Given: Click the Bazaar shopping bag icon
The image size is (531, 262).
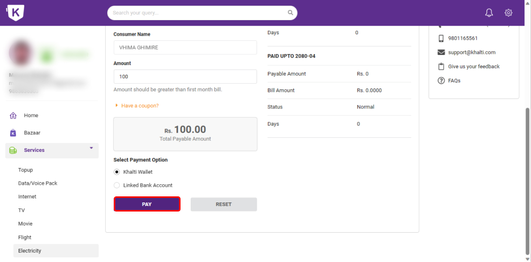Looking at the screenshot, I should pyautogui.click(x=13, y=133).
